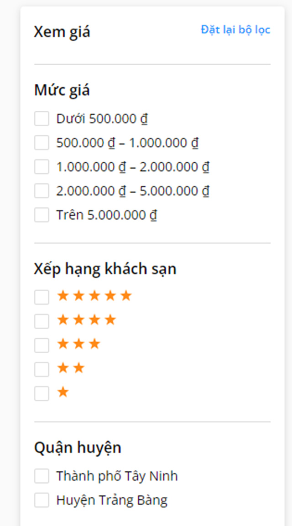Click the 'Xem giá' heading
The width and height of the screenshot is (292, 526).
coord(62,32)
